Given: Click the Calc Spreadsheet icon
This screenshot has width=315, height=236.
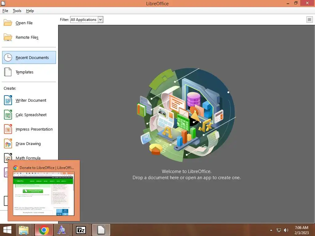Looking at the screenshot, I should tap(8, 115).
